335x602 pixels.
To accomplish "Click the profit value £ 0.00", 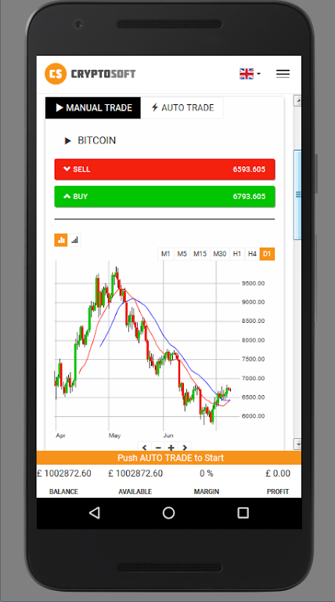I will coord(278,473).
